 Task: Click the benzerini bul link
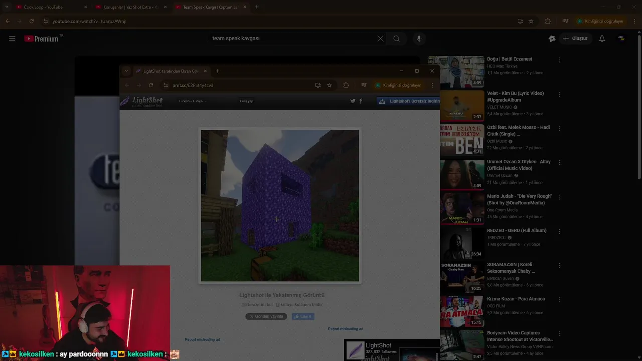(257, 305)
